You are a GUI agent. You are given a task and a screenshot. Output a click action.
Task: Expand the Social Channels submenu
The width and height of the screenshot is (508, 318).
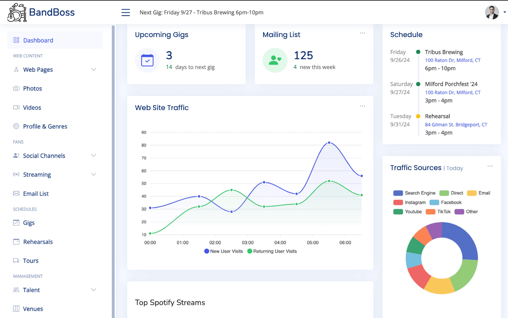(x=94, y=156)
